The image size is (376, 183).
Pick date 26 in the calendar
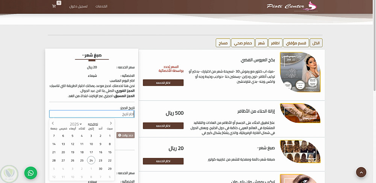(x=73, y=161)
